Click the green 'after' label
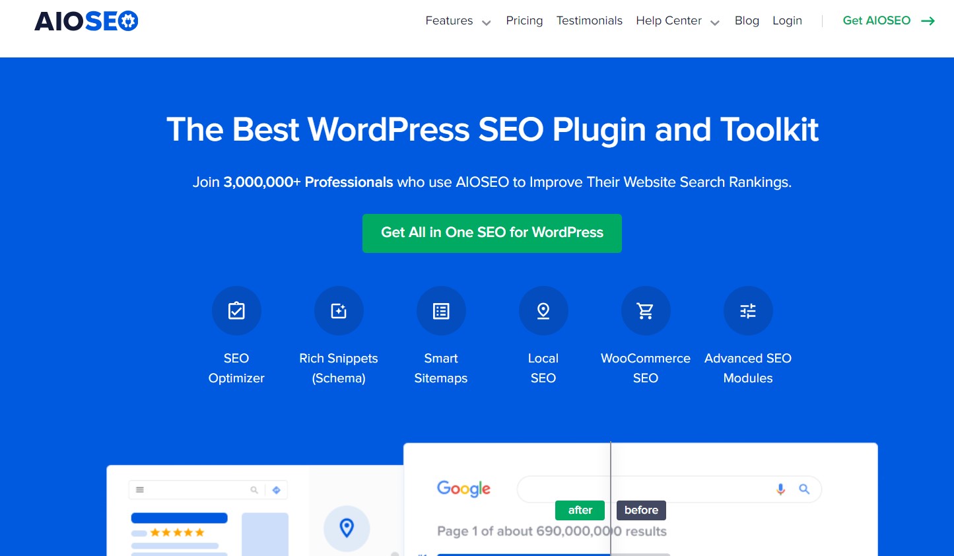The width and height of the screenshot is (954, 556). (580, 510)
